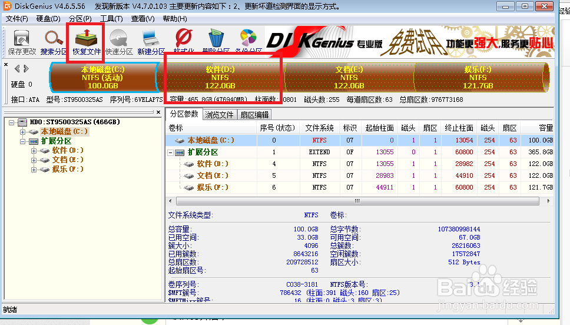
Task: Collapse the HD0:ST9500325AS tree node
Action: click(11, 122)
